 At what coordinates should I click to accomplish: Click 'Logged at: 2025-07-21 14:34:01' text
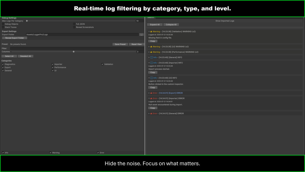point(161,102)
